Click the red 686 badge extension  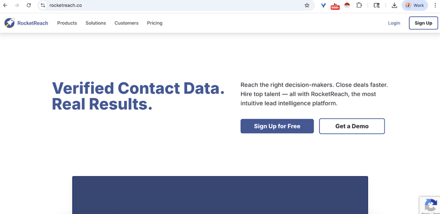click(335, 6)
